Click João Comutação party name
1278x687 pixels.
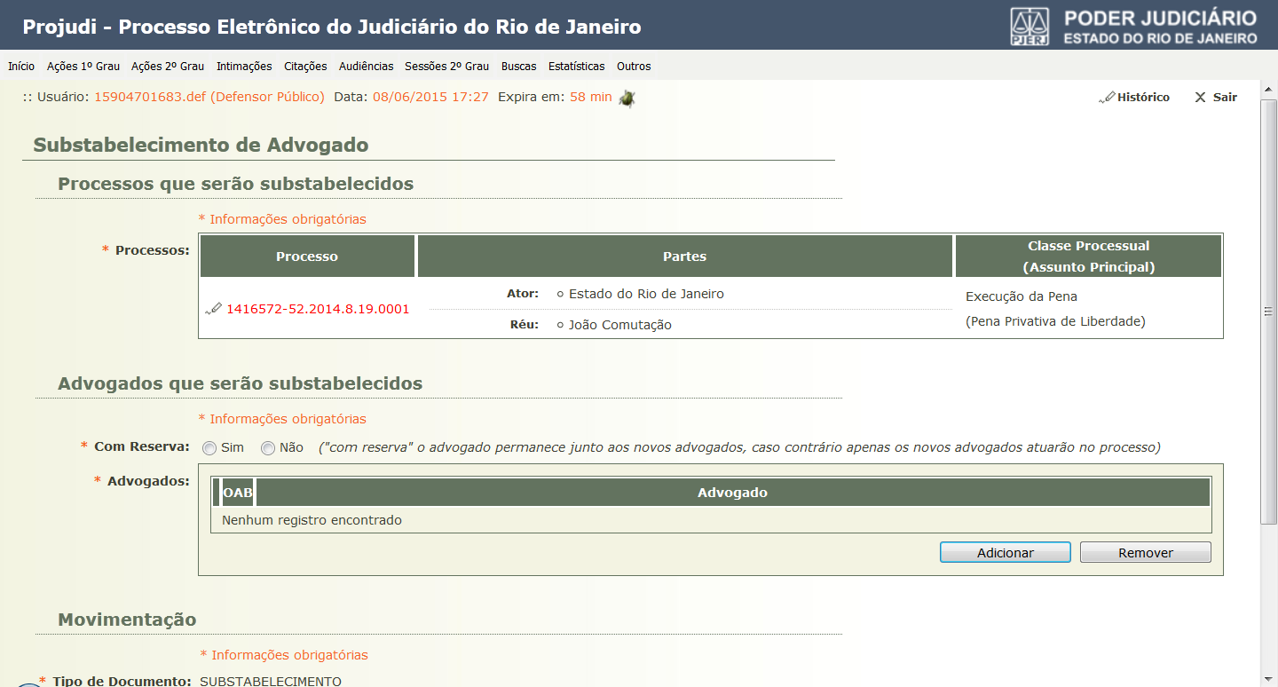coord(619,325)
